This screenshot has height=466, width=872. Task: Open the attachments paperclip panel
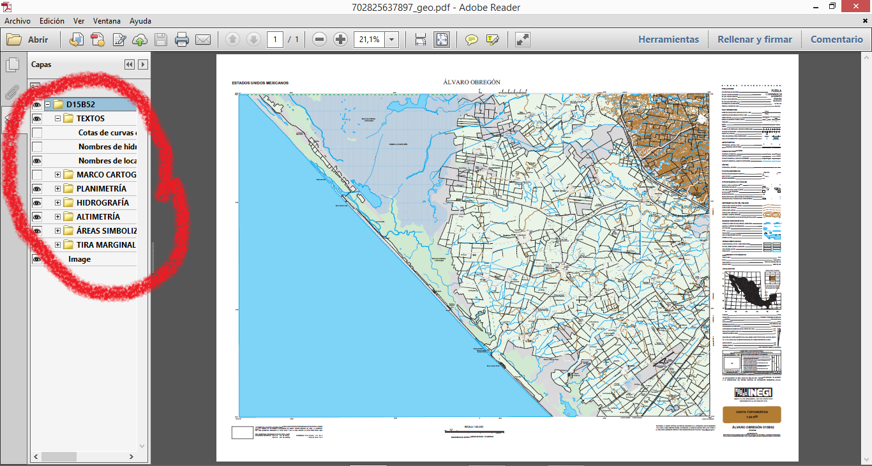[x=12, y=93]
